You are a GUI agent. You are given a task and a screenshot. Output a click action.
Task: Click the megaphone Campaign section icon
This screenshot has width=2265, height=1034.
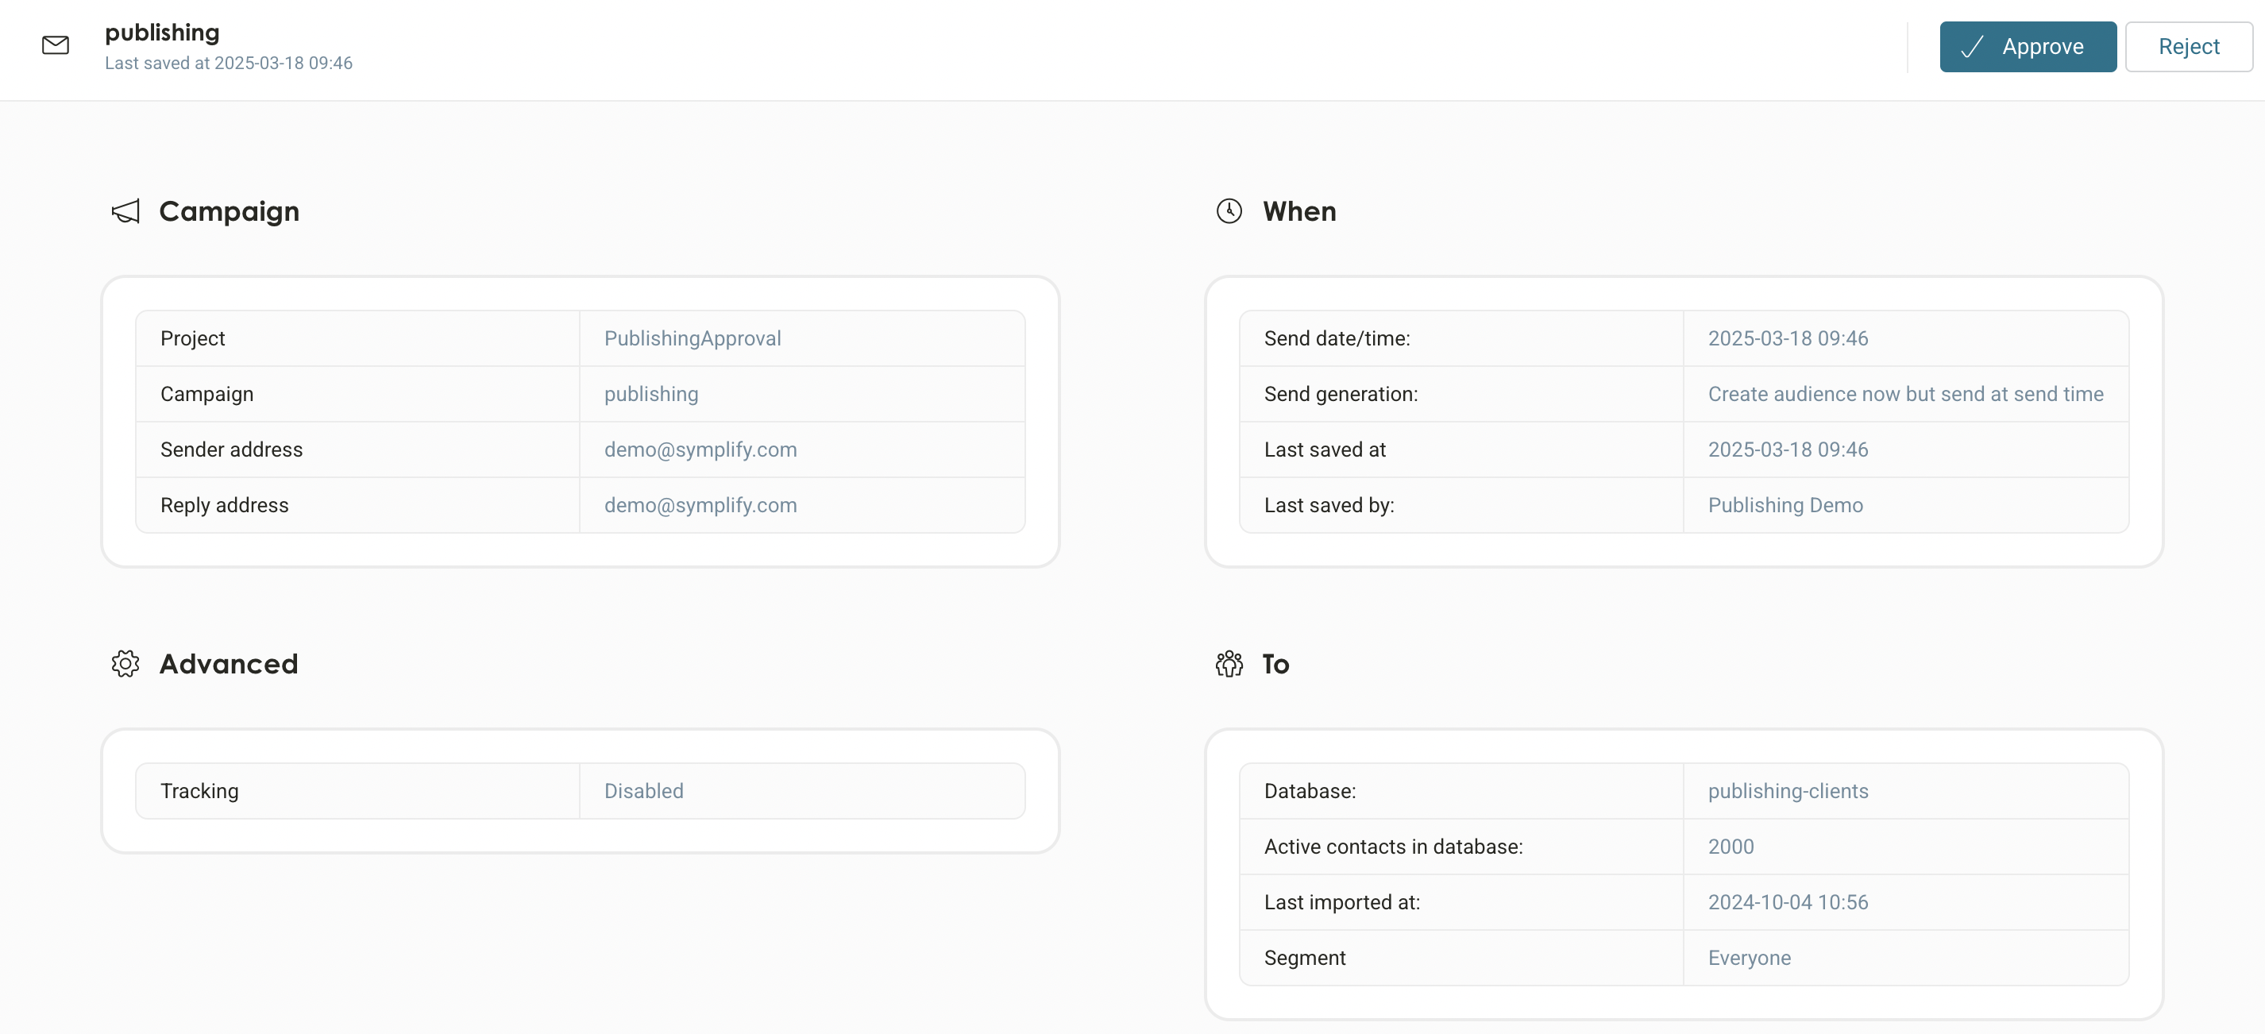coord(125,211)
